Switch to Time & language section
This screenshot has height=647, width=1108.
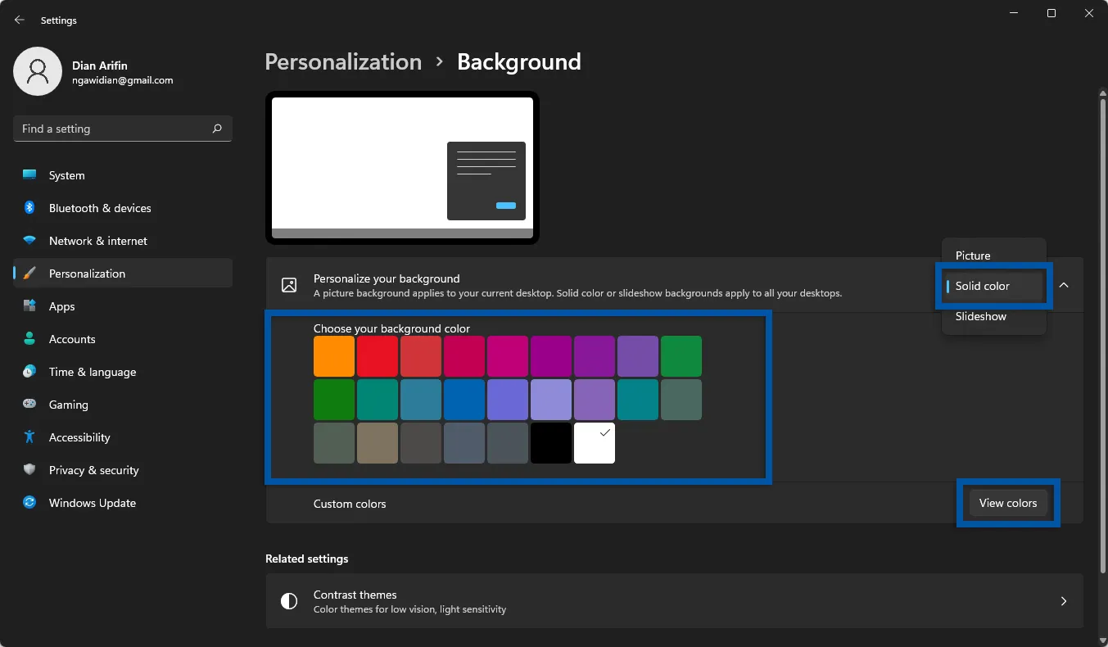(x=92, y=372)
